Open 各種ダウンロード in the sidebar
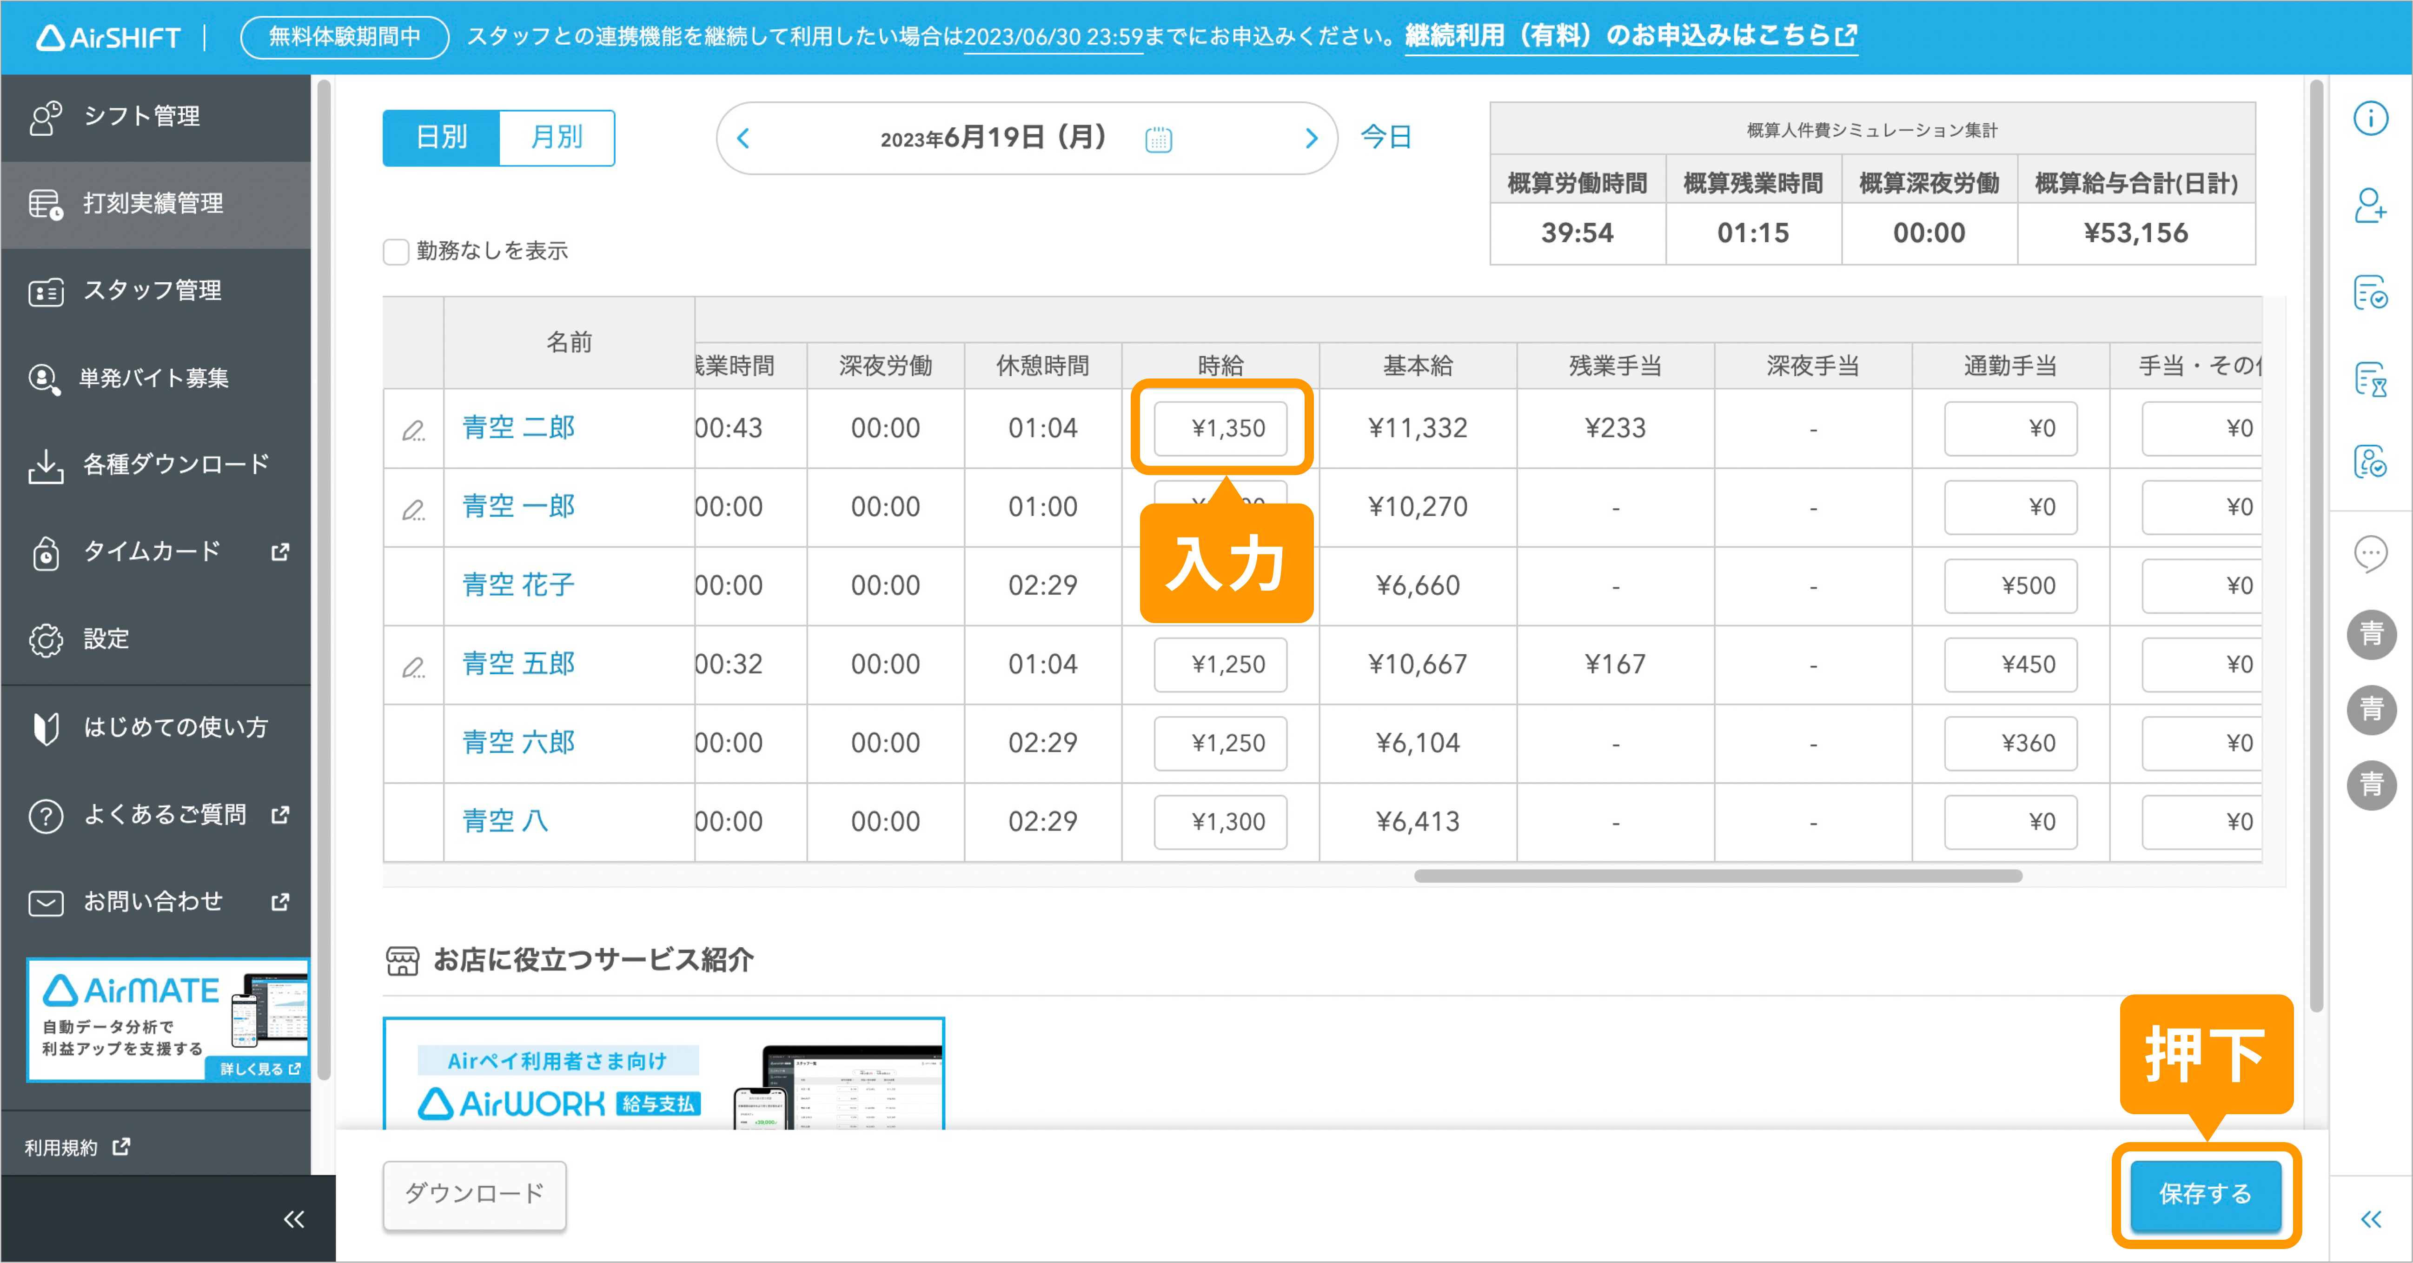 point(155,465)
